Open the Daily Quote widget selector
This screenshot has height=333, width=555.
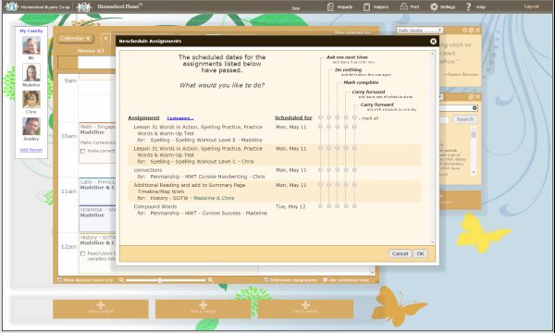(420, 31)
